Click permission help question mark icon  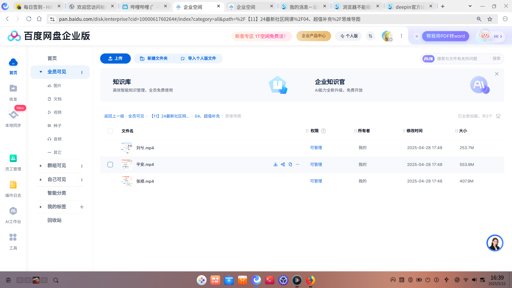pyautogui.click(x=323, y=131)
